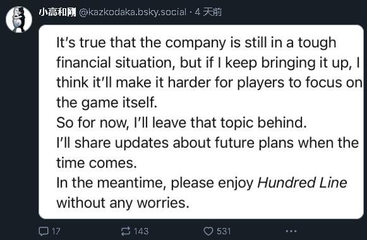Like the post with the heart icon
Image resolution: width=367 pixels, height=240 pixels.
point(208,231)
